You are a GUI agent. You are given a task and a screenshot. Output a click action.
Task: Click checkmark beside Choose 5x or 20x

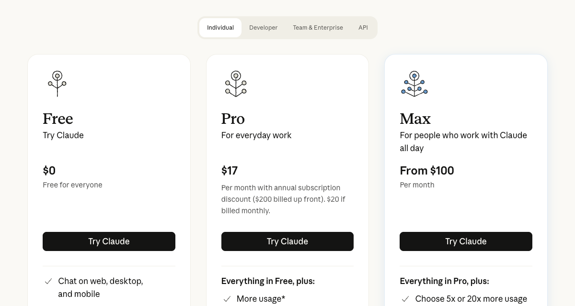click(x=405, y=299)
